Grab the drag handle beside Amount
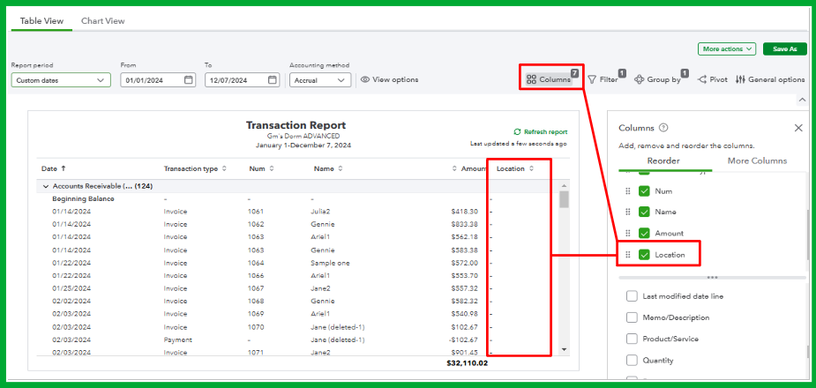Viewport: 816px width, 388px height. [627, 234]
